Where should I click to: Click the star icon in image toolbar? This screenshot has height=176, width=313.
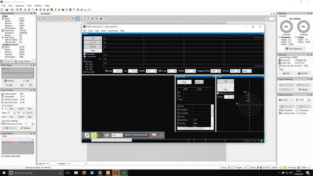click(101, 19)
